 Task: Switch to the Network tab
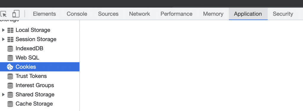tap(140, 14)
